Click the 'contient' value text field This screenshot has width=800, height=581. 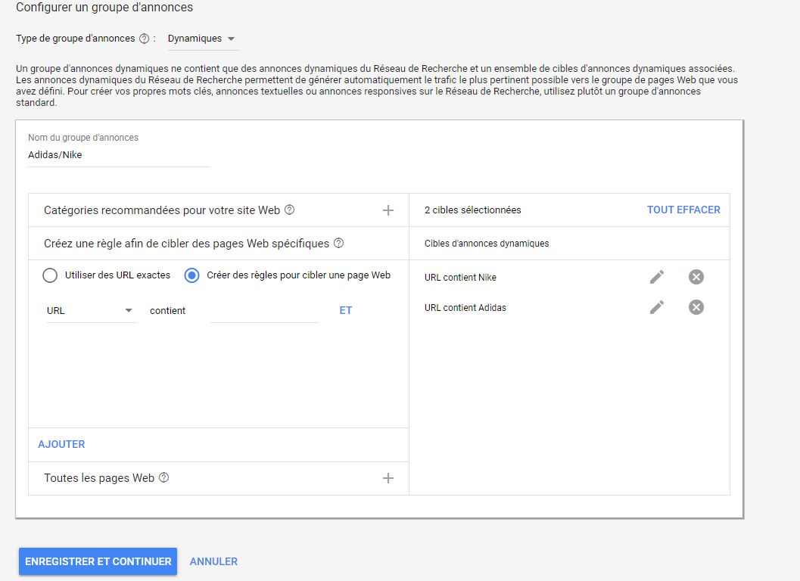click(x=264, y=311)
